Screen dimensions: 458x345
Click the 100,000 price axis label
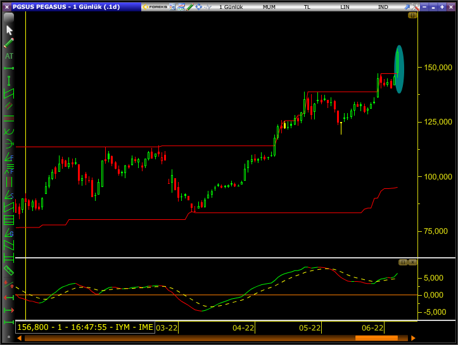click(438, 176)
